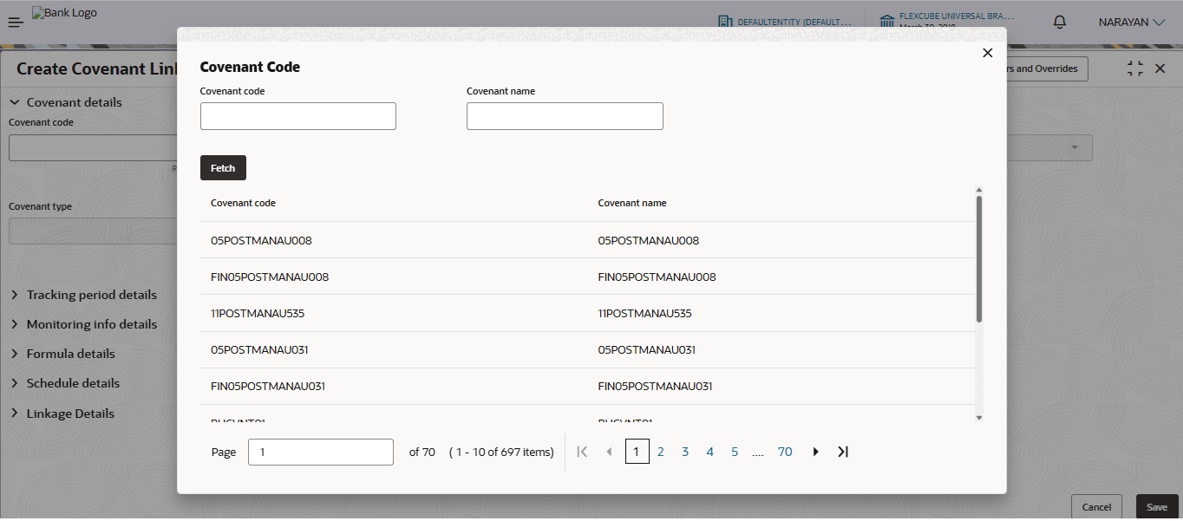Go to next page of results
This screenshot has height=521, width=1183.
coord(815,452)
